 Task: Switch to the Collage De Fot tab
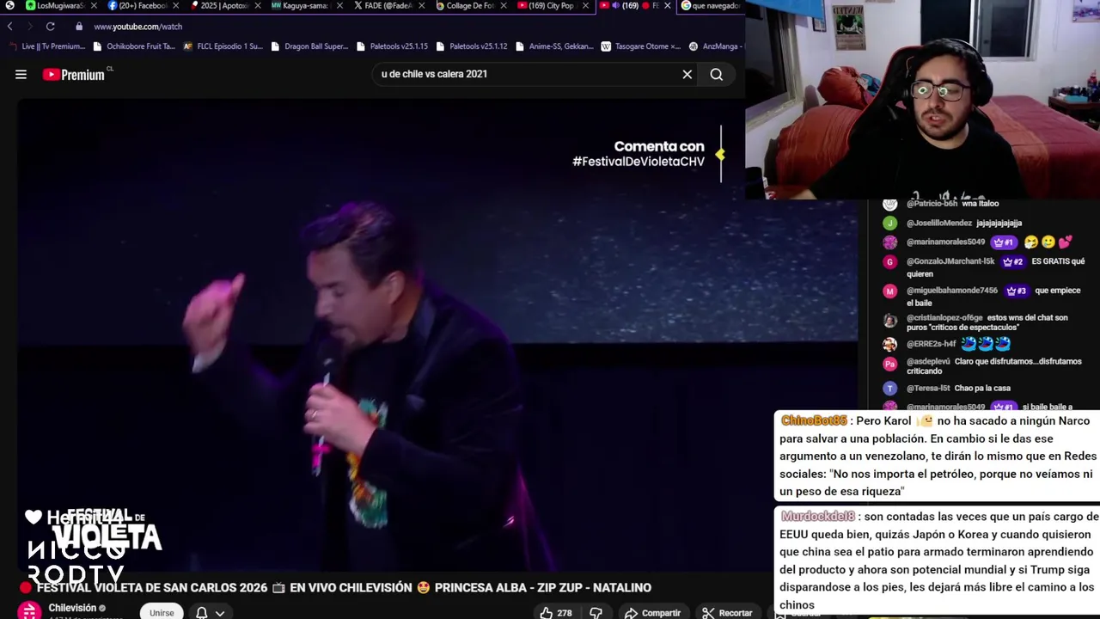[465, 6]
